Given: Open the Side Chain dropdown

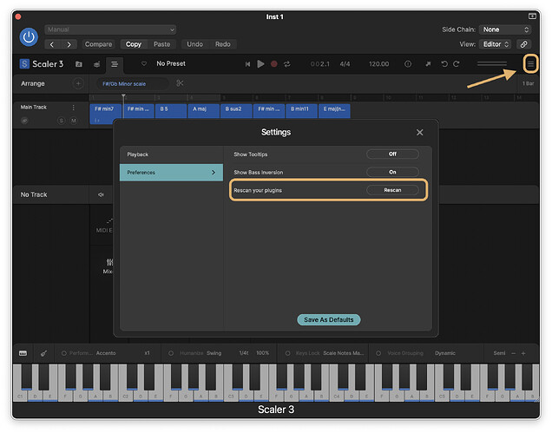Looking at the screenshot, I should pyautogui.click(x=504, y=30).
